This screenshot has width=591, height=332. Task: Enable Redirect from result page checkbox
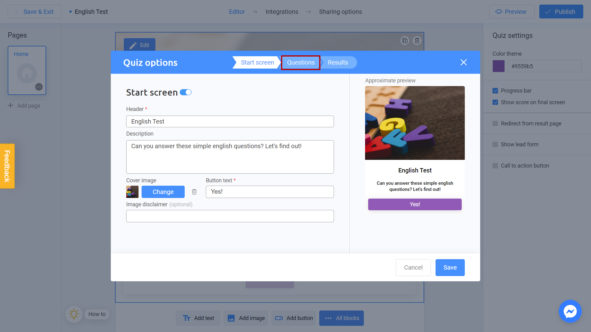click(495, 123)
